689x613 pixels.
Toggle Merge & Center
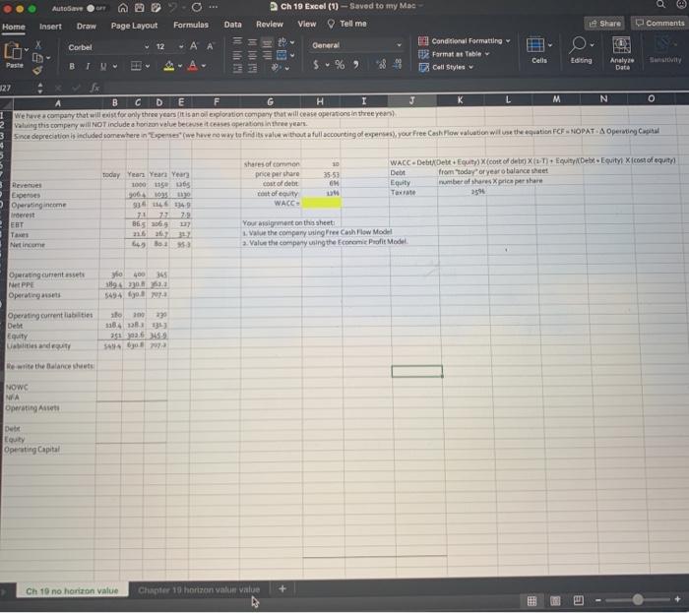(282, 55)
